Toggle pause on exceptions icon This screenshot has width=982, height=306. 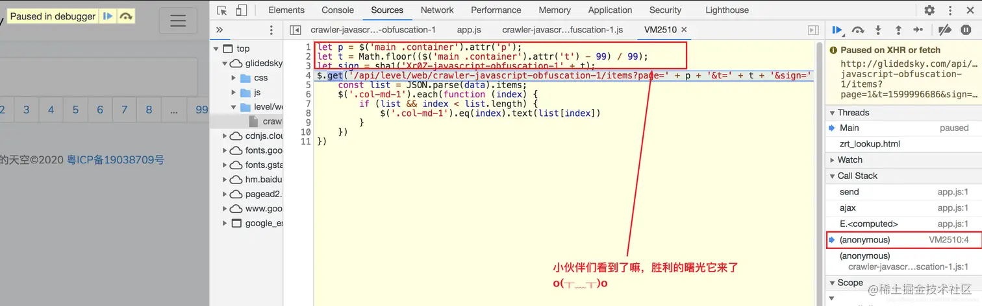[x=966, y=30]
